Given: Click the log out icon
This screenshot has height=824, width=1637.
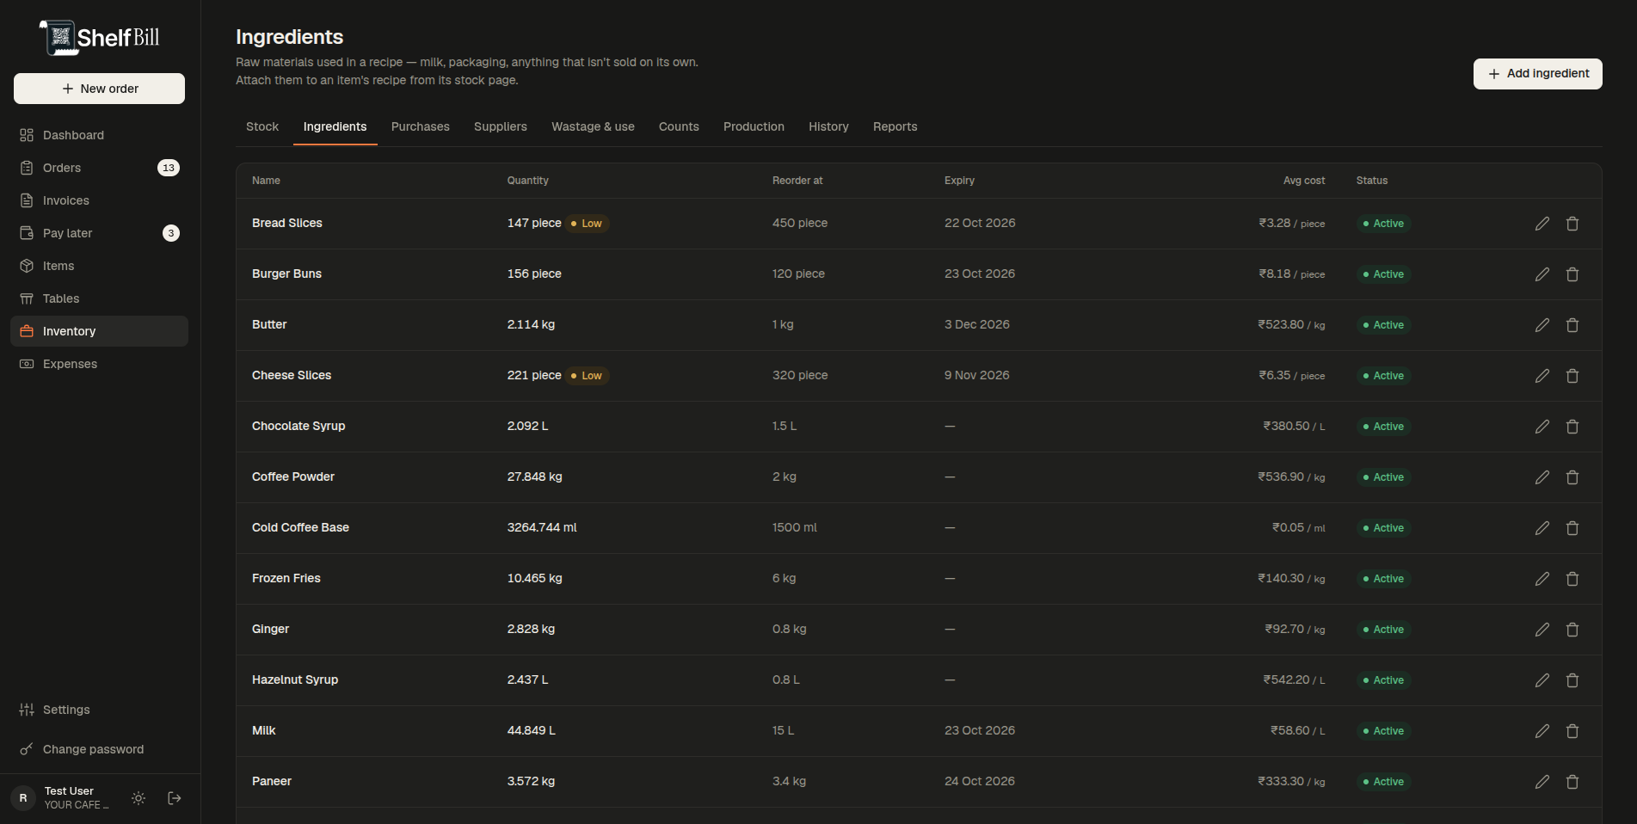Looking at the screenshot, I should pos(175,798).
